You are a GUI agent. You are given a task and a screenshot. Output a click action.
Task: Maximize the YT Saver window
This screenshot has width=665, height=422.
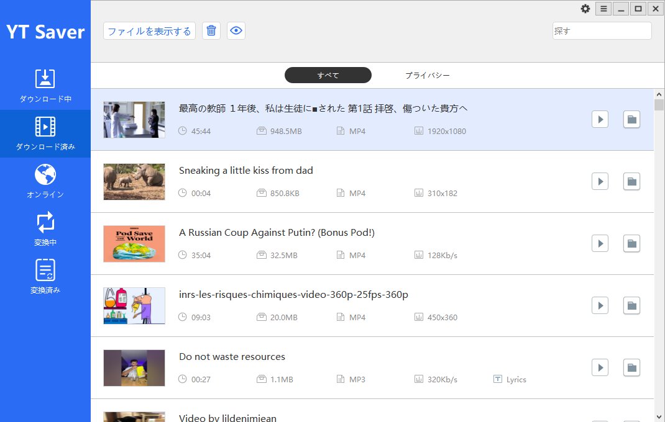(638, 9)
